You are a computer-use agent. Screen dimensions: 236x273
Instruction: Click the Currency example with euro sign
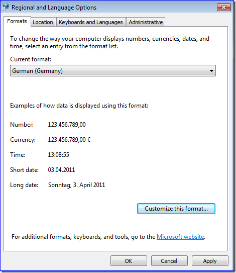coord(69,140)
